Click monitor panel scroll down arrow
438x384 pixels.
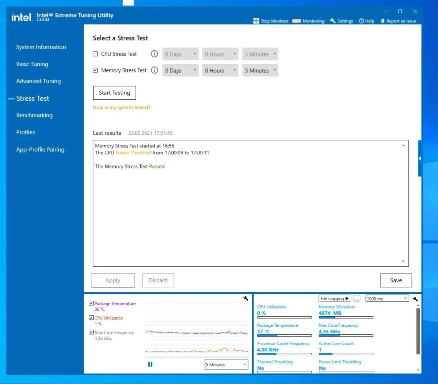[418, 370]
